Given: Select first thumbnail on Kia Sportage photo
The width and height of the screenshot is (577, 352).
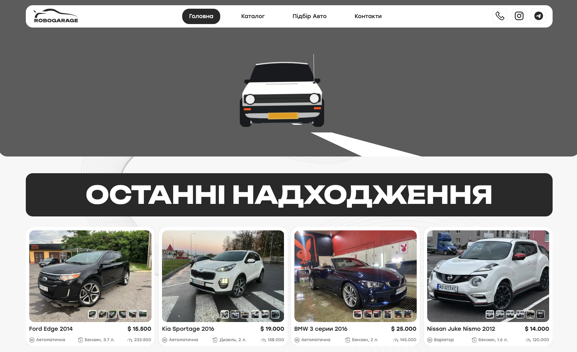Looking at the screenshot, I should coord(225,314).
